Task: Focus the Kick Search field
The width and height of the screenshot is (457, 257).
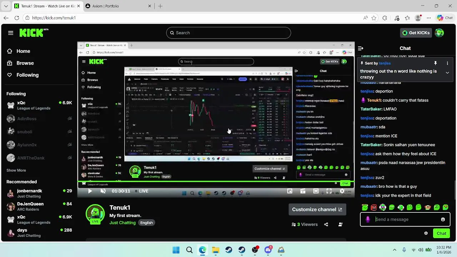Action: tap(228, 33)
